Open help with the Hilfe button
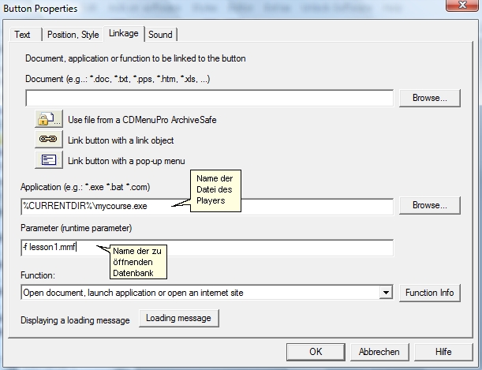The width and height of the screenshot is (482, 370). click(x=443, y=352)
